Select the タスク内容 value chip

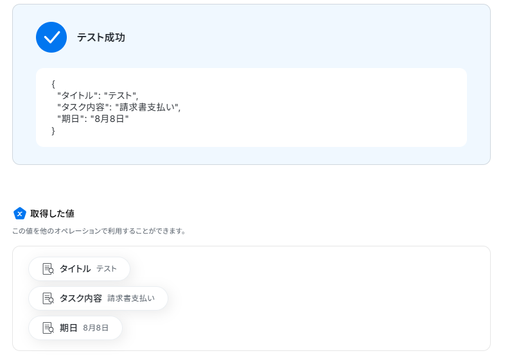point(98,298)
